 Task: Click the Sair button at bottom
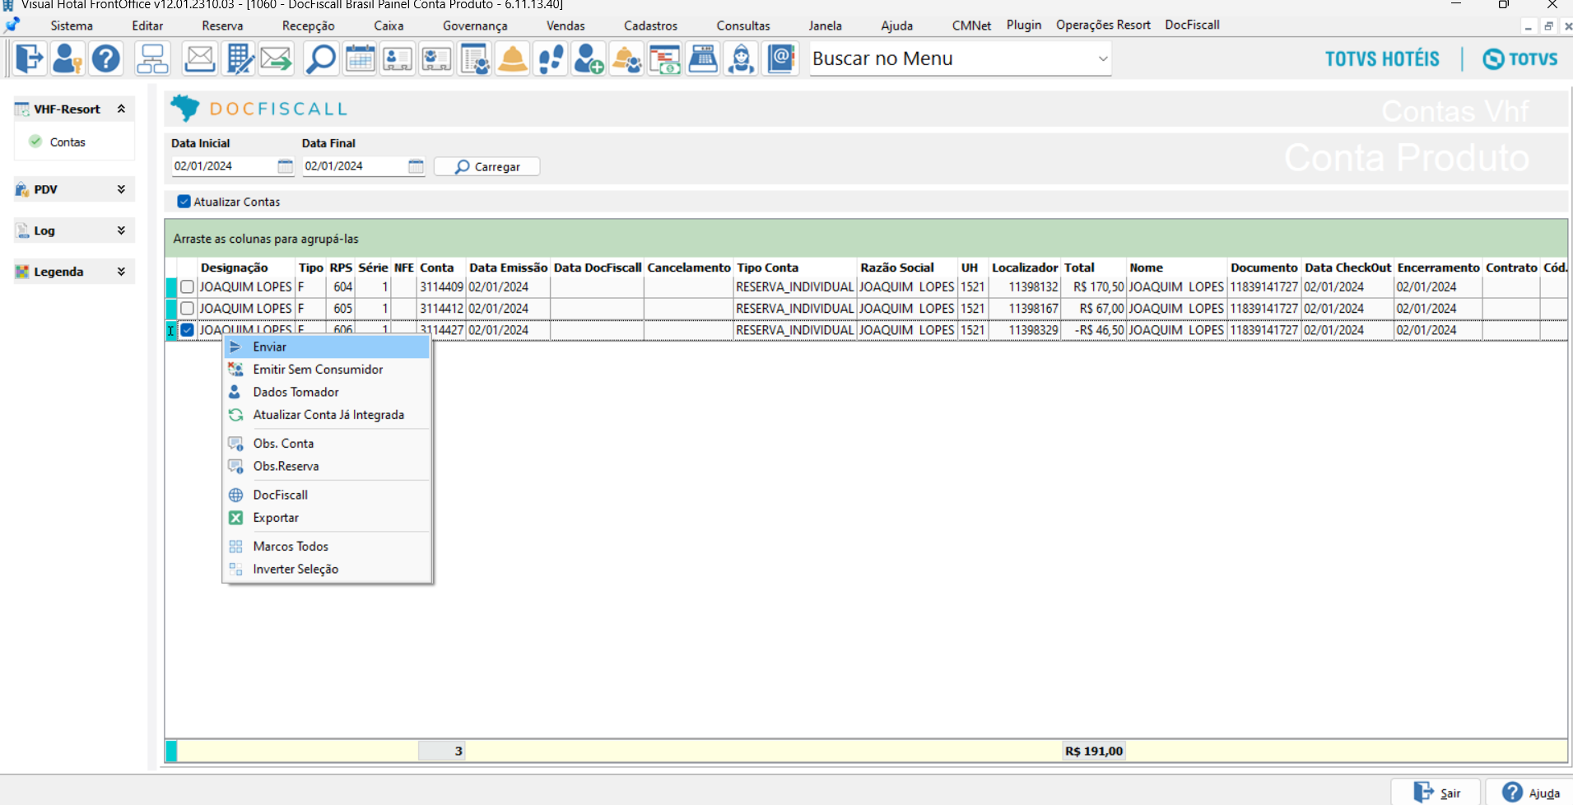click(1436, 793)
